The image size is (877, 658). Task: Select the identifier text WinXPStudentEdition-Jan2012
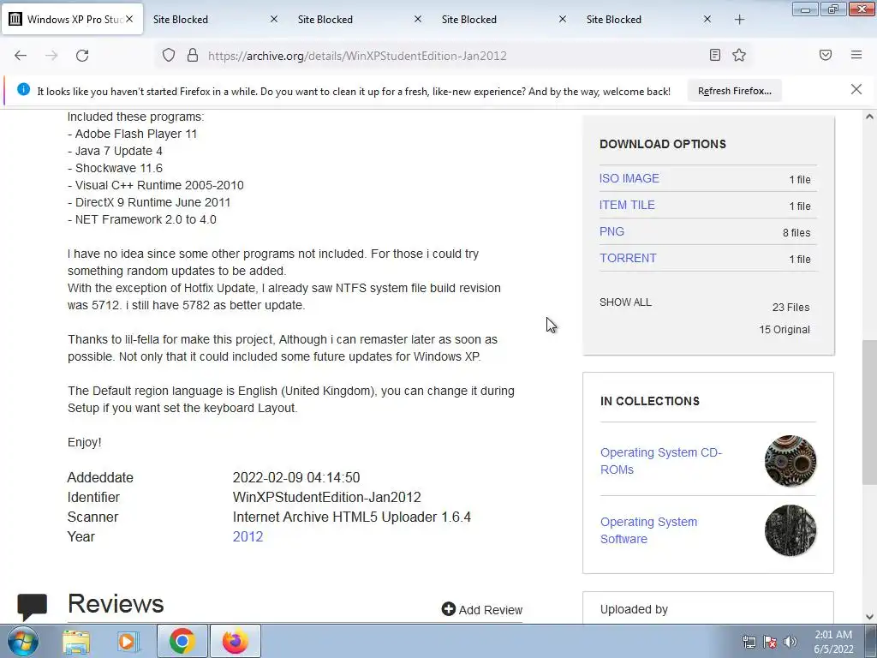(326, 498)
